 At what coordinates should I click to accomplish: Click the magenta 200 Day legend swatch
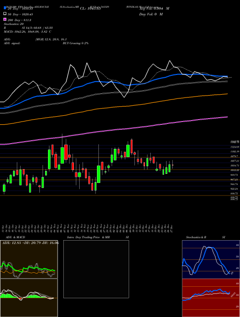5,20
